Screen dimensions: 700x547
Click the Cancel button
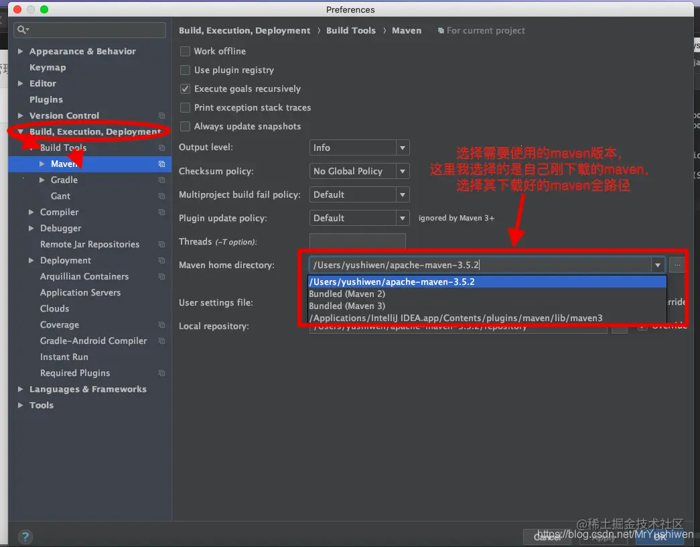tap(547, 537)
